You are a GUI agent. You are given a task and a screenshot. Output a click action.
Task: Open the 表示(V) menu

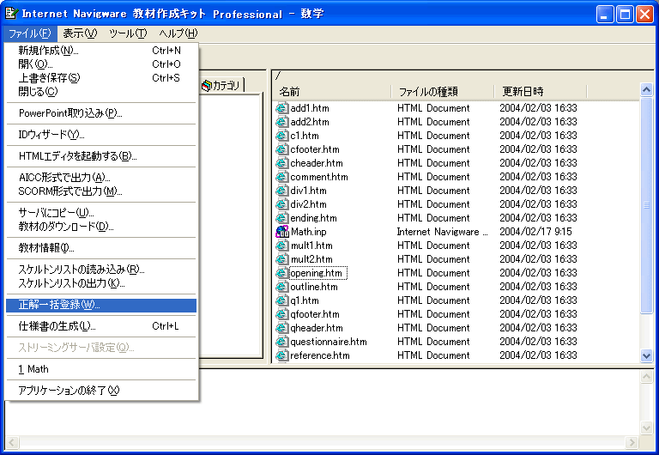[x=80, y=33]
